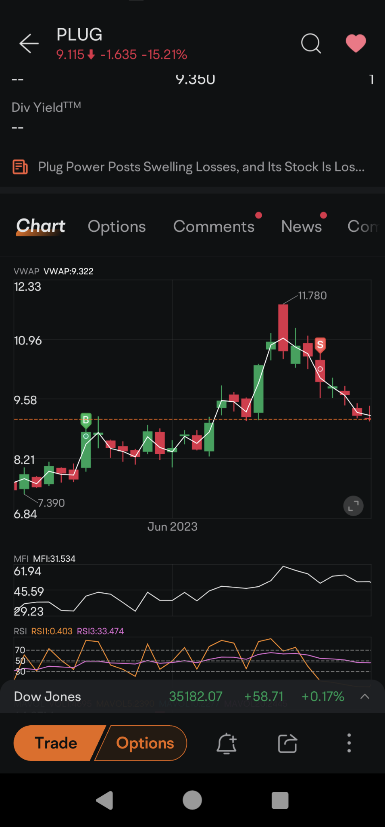Open the partially hidden Company tab
This screenshot has width=385, height=827.
[363, 227]
